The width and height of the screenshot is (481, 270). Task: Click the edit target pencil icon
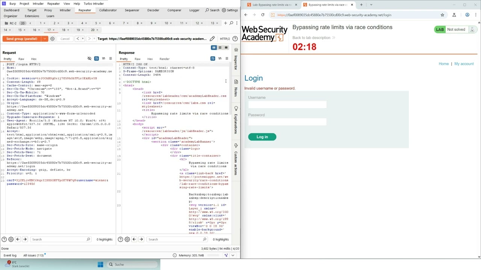click(212, 39)
